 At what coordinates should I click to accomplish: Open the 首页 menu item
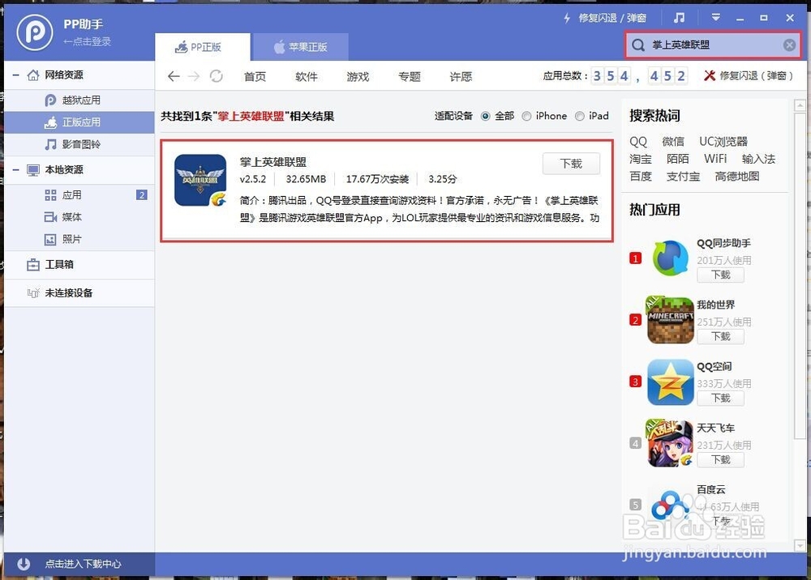click(255, 76)
